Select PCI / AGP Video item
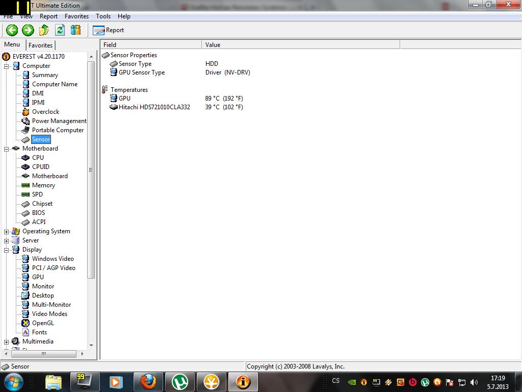The height and width of the screenshot is (392, 522). tap(54, 268)
